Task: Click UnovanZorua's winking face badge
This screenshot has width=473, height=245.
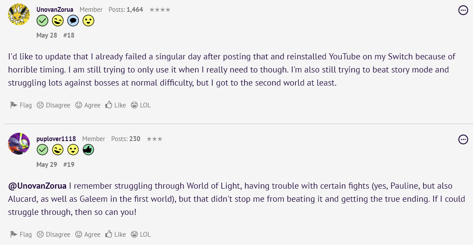Action: pyautogui.click(x=58, y=21)
